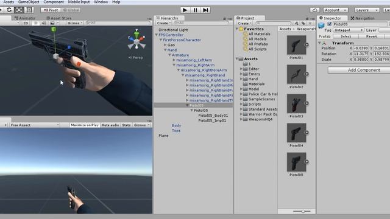
Task: Collapse the Transform component foldout
Action: coord(319,43)
